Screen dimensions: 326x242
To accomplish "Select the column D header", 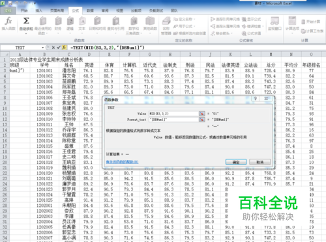I will point(89,54).
